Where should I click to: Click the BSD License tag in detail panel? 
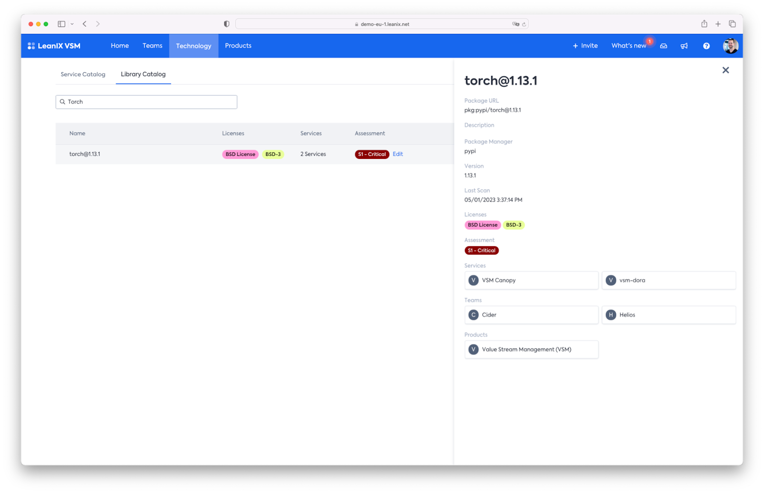tap(482, 225)
